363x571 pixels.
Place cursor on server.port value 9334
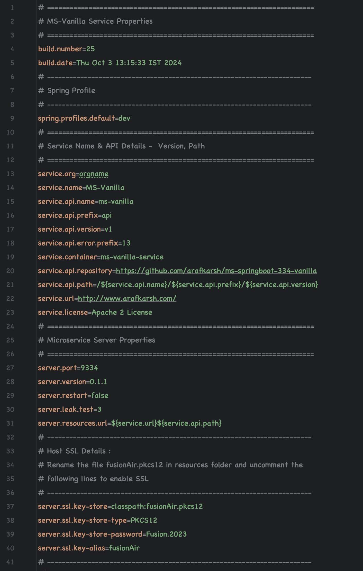pyautogui.click(x=89, y=368)
